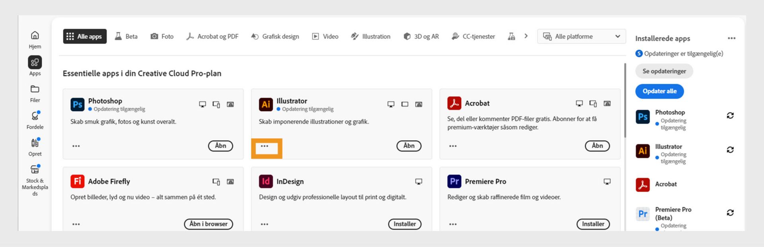764x247 pixels.
Task: Open Photoshop from its app card
Action: tap(220, 146)
